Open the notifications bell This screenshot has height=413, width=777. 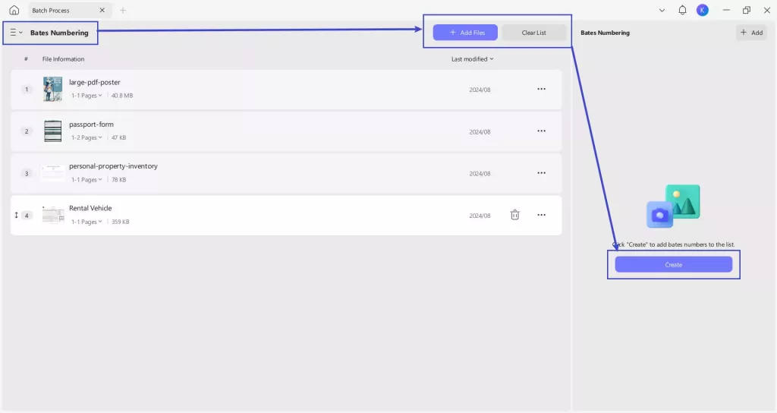coord(682,10)
